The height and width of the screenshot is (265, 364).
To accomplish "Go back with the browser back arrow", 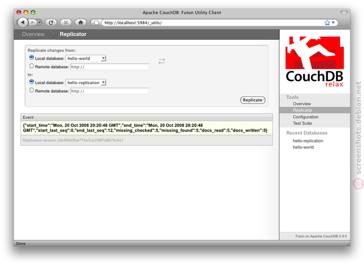I will tap(22, 22).
